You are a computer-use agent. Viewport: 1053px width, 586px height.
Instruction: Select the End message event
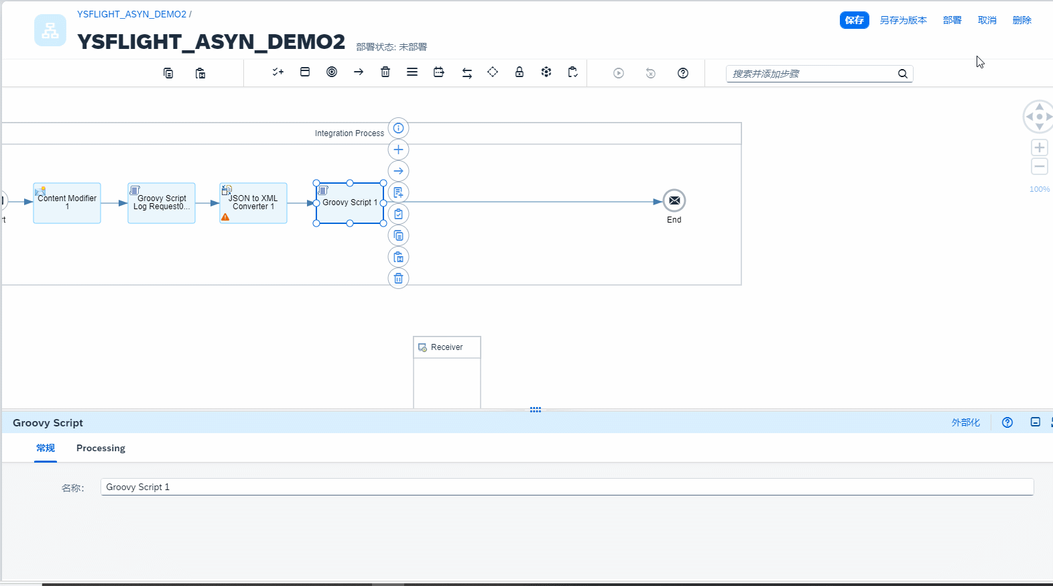coord(674,200)
